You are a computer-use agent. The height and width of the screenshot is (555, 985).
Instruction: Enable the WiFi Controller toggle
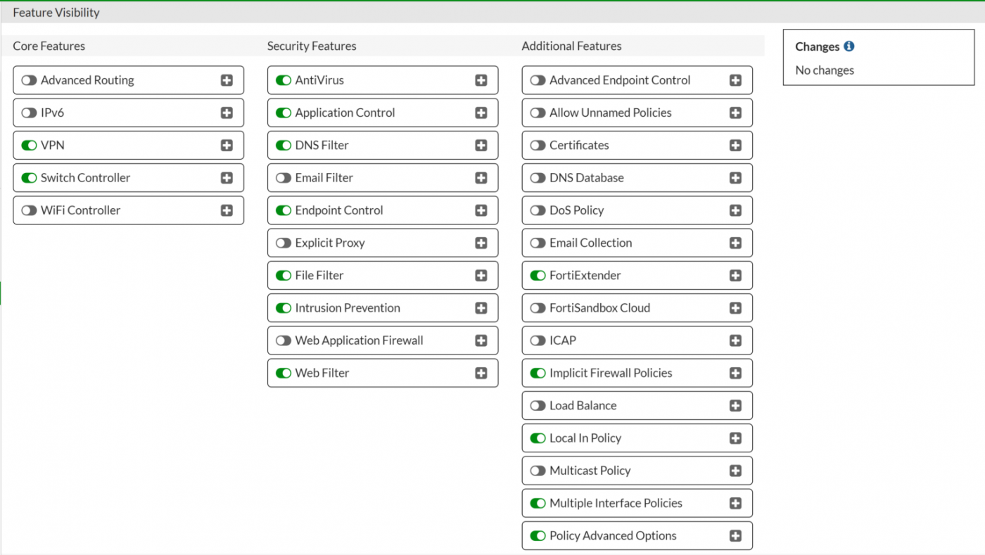[x=29, y=210]
